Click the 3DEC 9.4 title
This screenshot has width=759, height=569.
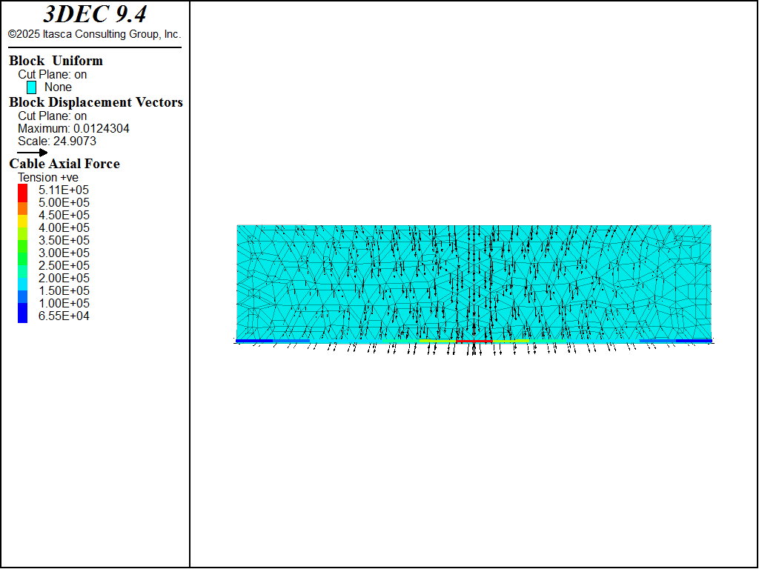coord(95,15)
